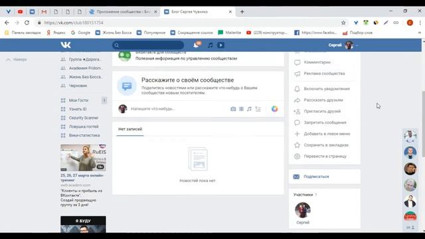This screenshot has height=239, width=425.
Task: Open Вики-статистика in left menu
Action: point(84,135)
